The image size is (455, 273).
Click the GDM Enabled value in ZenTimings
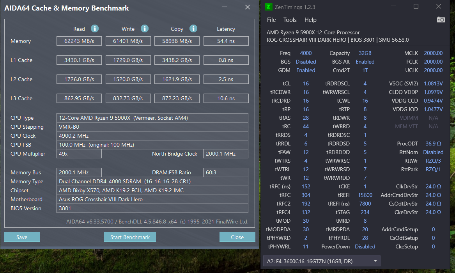tap(306, 70)
